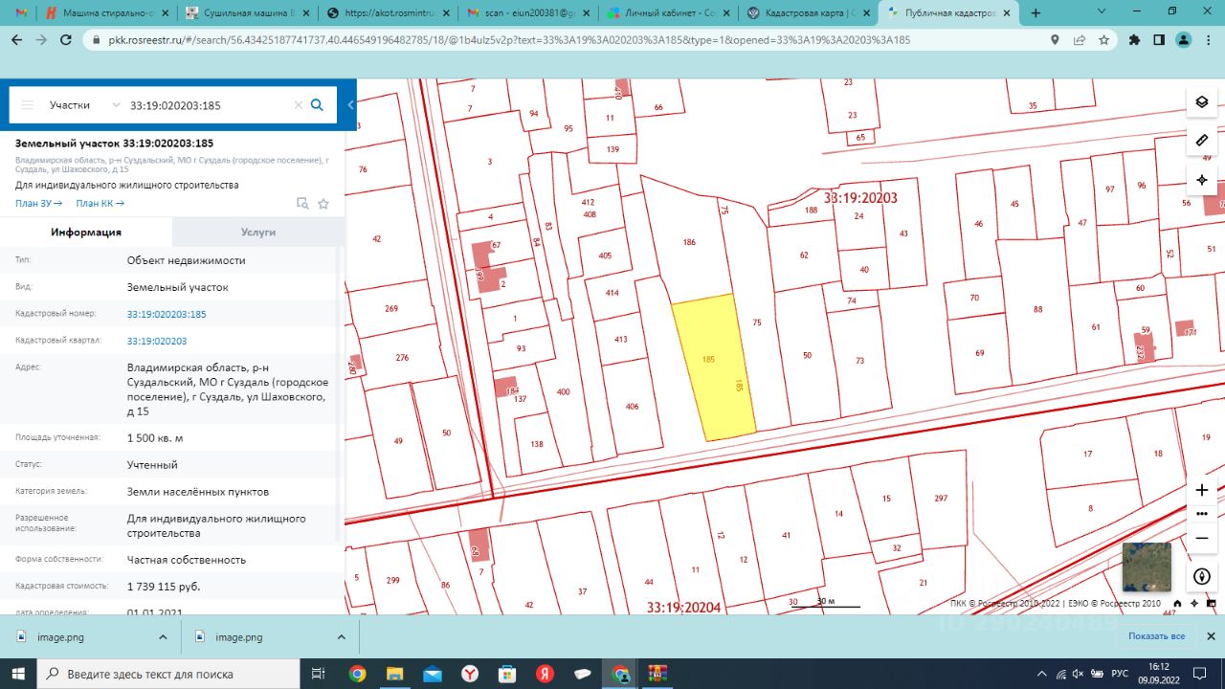Click the locate-me crosshair button
The height and width of the screenshot is (689, 1225).
[1202, 180]
